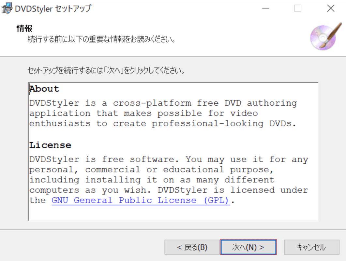This screenshot has width=346, height=261.
Task: Click the "About" heading in the text box
Action: coord(44,89)
